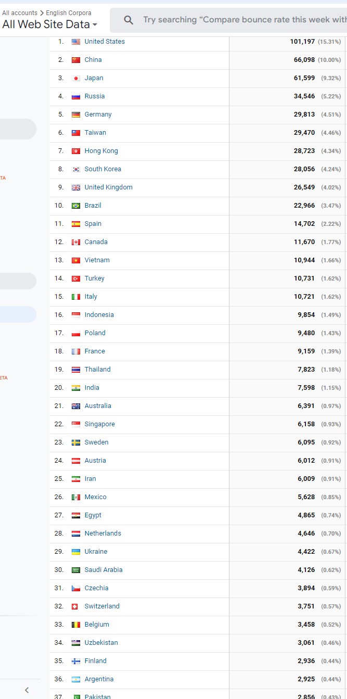Viewport: 347px width, 699px height.
Task: Open the Japan country link
Action: pyautogui.click(x=94, y=78)
